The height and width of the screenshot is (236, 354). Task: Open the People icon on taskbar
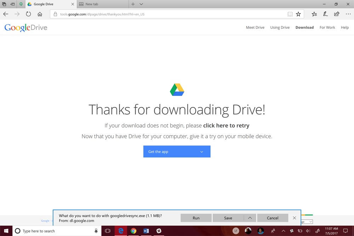click(x=273, y=231)
